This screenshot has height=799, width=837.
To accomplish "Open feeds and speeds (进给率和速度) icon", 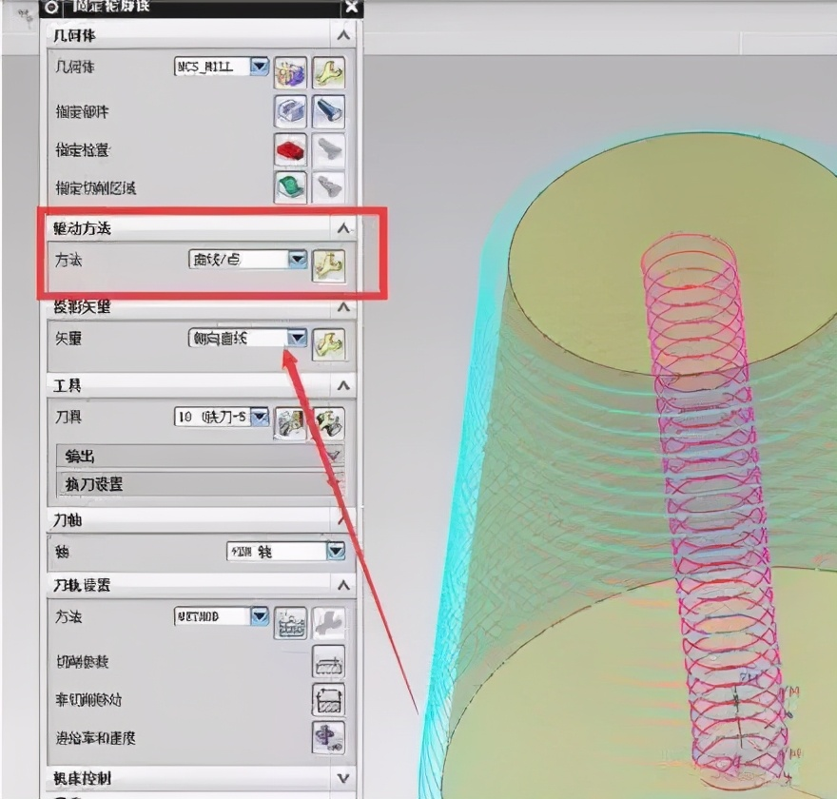I will [x=328, y=737].
